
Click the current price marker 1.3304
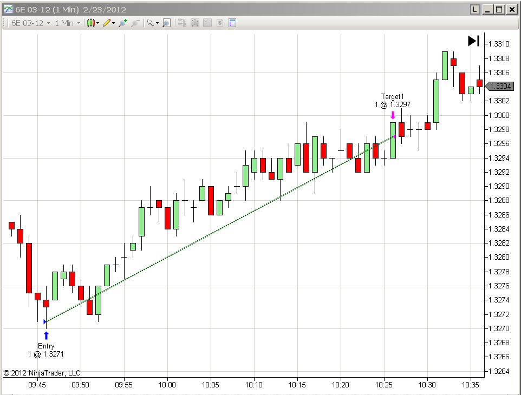coord(500,86)
